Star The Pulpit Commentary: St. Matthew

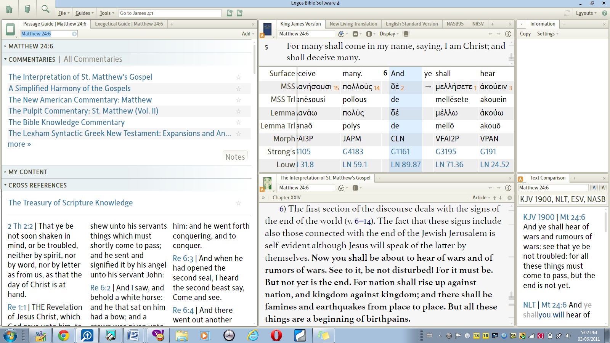[238, 111]
